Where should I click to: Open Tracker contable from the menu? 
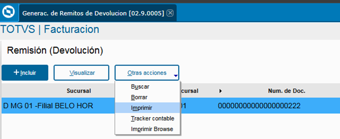pyautogui.click(x=148, y=118)
